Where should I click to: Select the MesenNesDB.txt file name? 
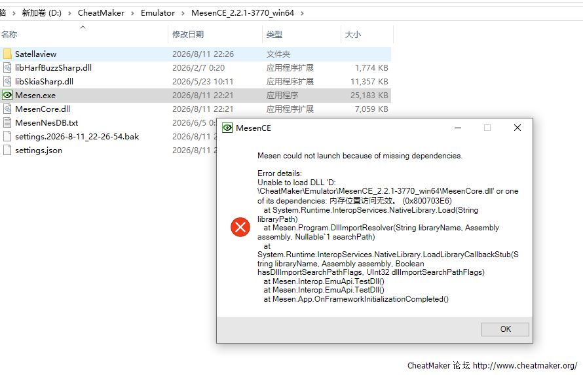[x=47, y=122]
